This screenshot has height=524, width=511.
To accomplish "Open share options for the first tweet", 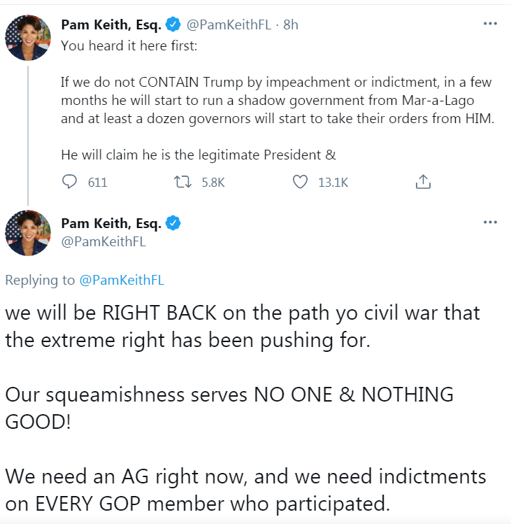I will 423,182.
